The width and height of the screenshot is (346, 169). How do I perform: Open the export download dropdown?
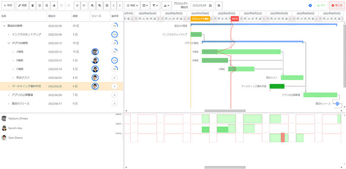click(167, 5)
